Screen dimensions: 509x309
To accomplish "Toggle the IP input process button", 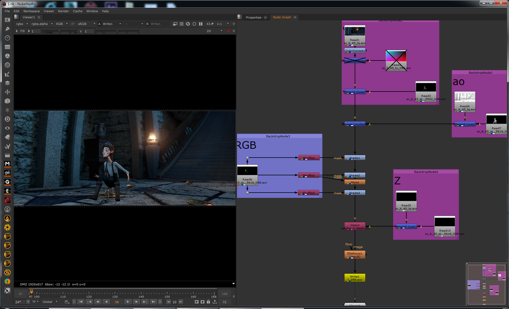I will point(73,24).
